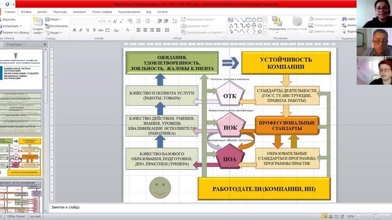The width and height of the screenshot is (392, 220).
Task: Select the oval shape
Action: pos(254,20)
